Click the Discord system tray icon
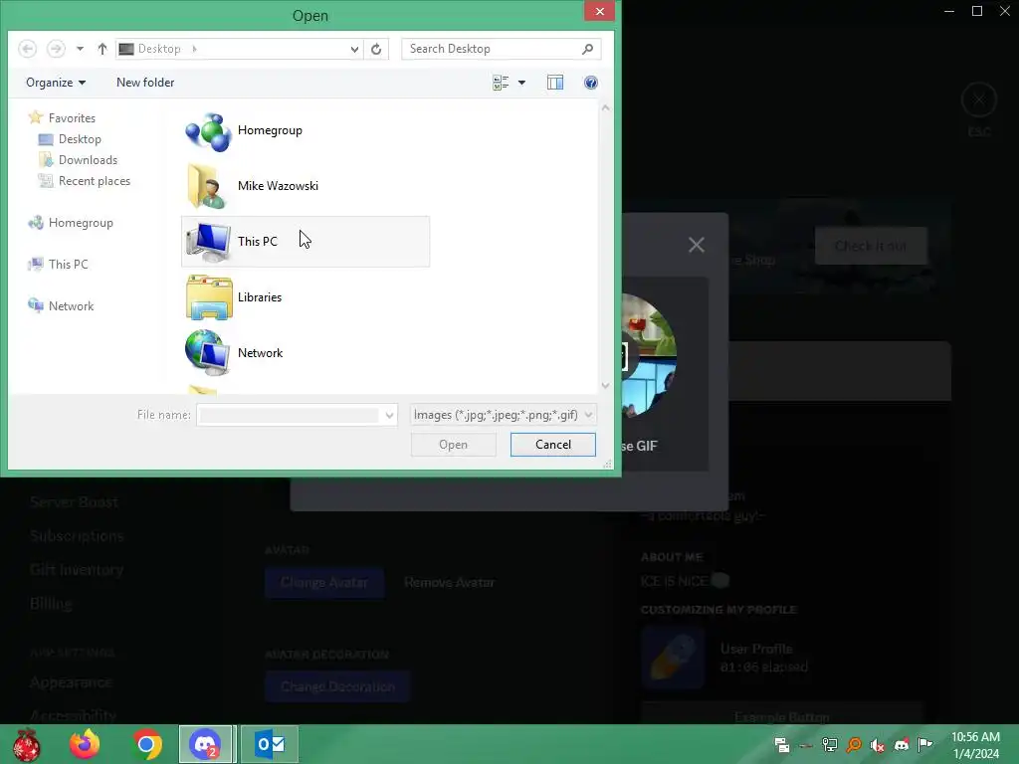Viewport: 1019px width, 764px height. (902, 745)
